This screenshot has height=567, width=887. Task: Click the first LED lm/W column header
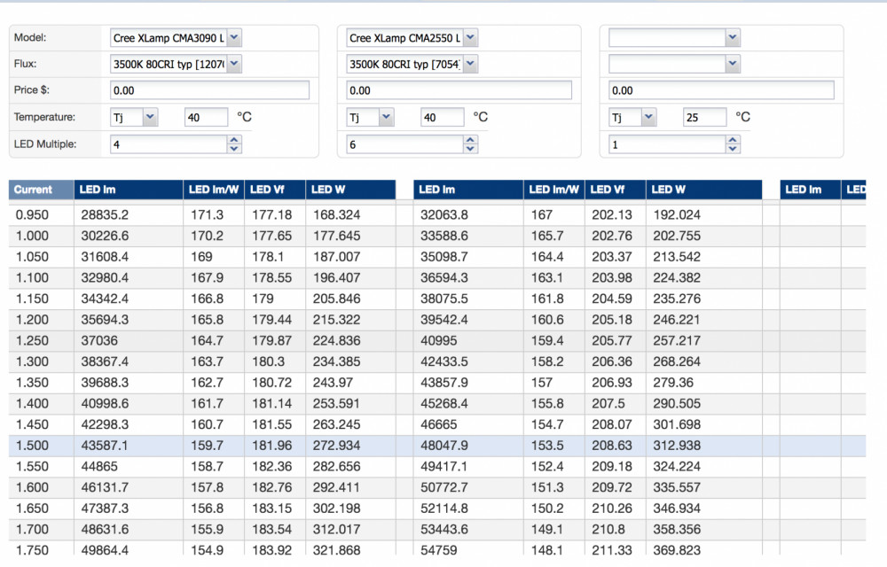coord(213,190)
